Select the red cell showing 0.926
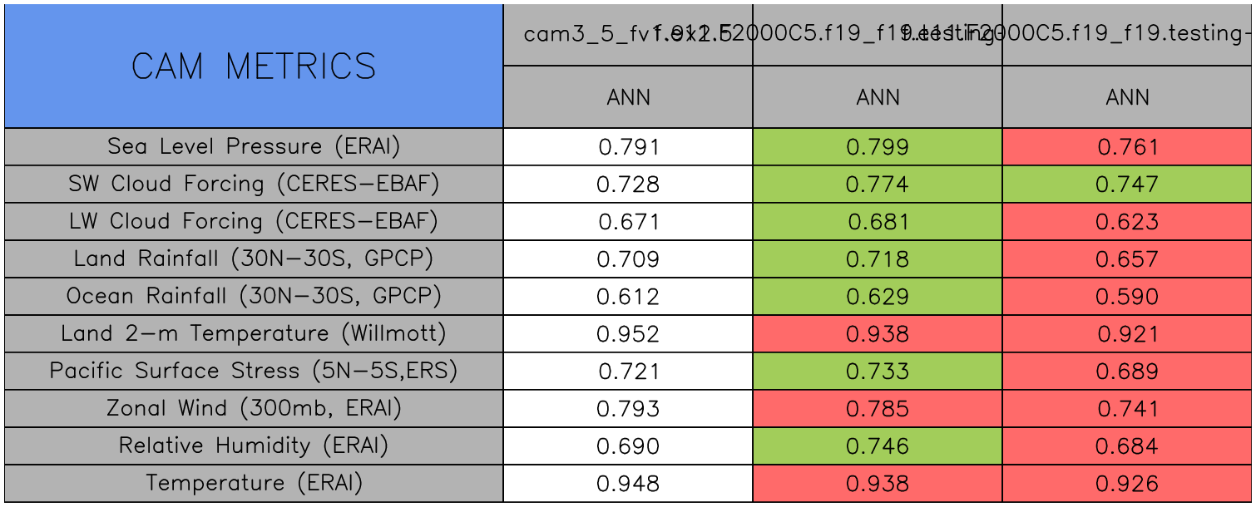Image resolution: width=1256 pixels, height=507 pixels. pyautogui.click(x=1127, y=484)
